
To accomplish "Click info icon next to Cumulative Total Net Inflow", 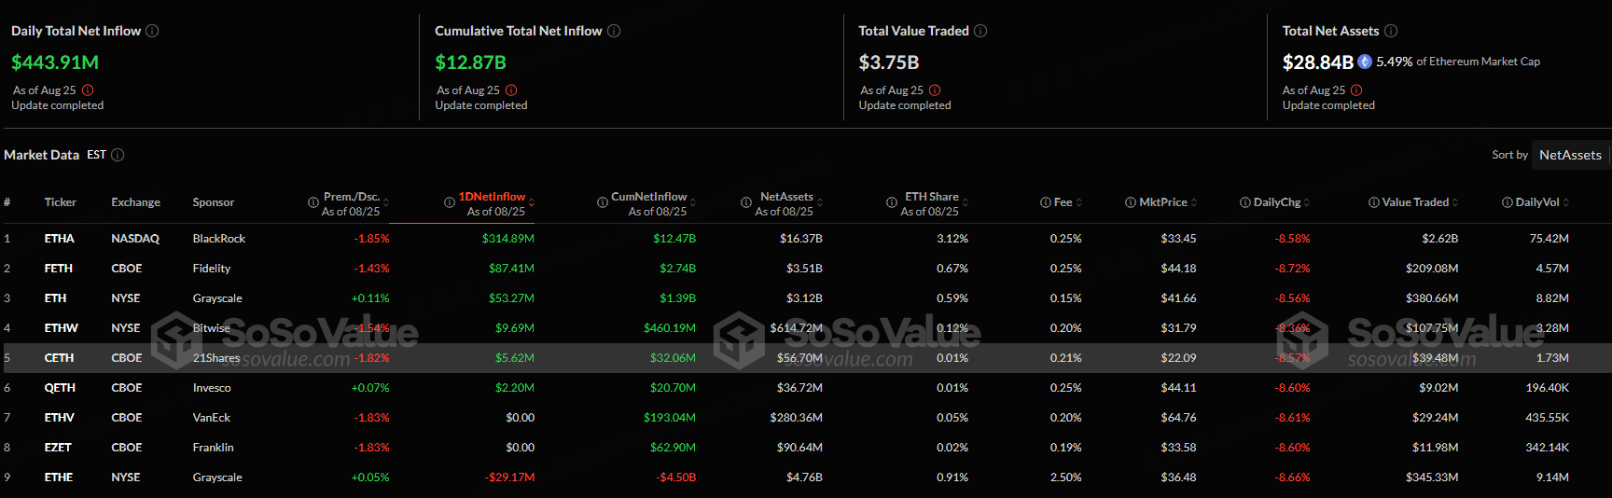I will tap(614, 31).
